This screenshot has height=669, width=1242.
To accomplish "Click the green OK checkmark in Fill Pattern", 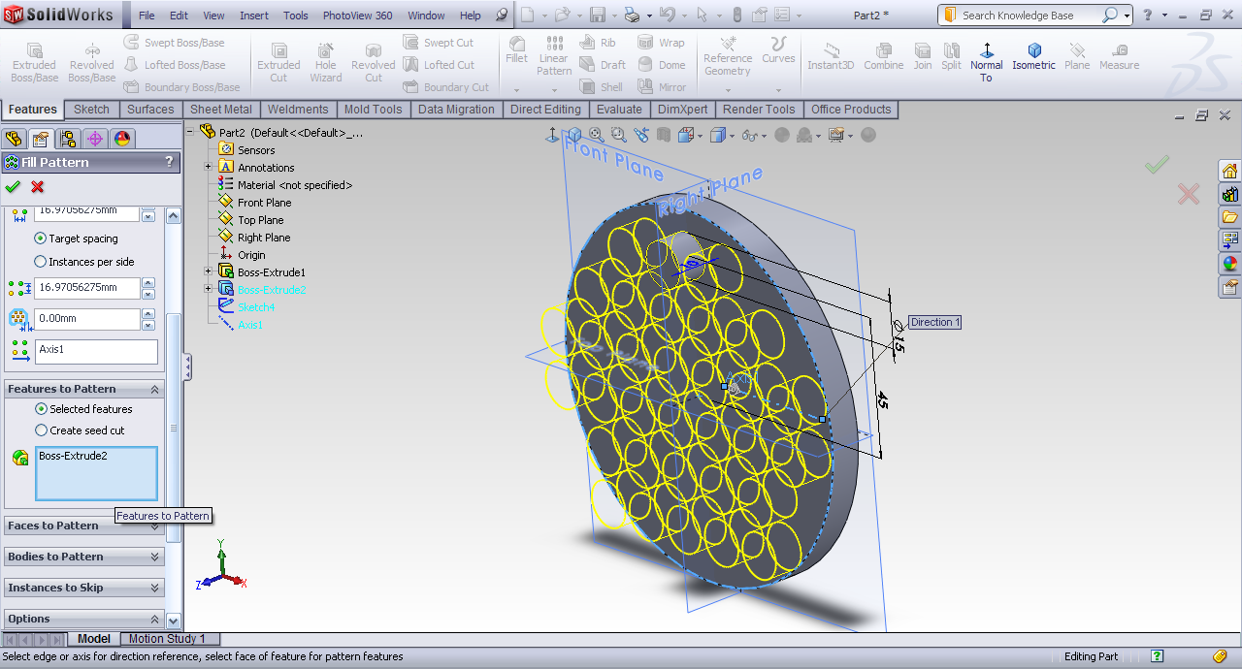I will click(x=13, y=186).
